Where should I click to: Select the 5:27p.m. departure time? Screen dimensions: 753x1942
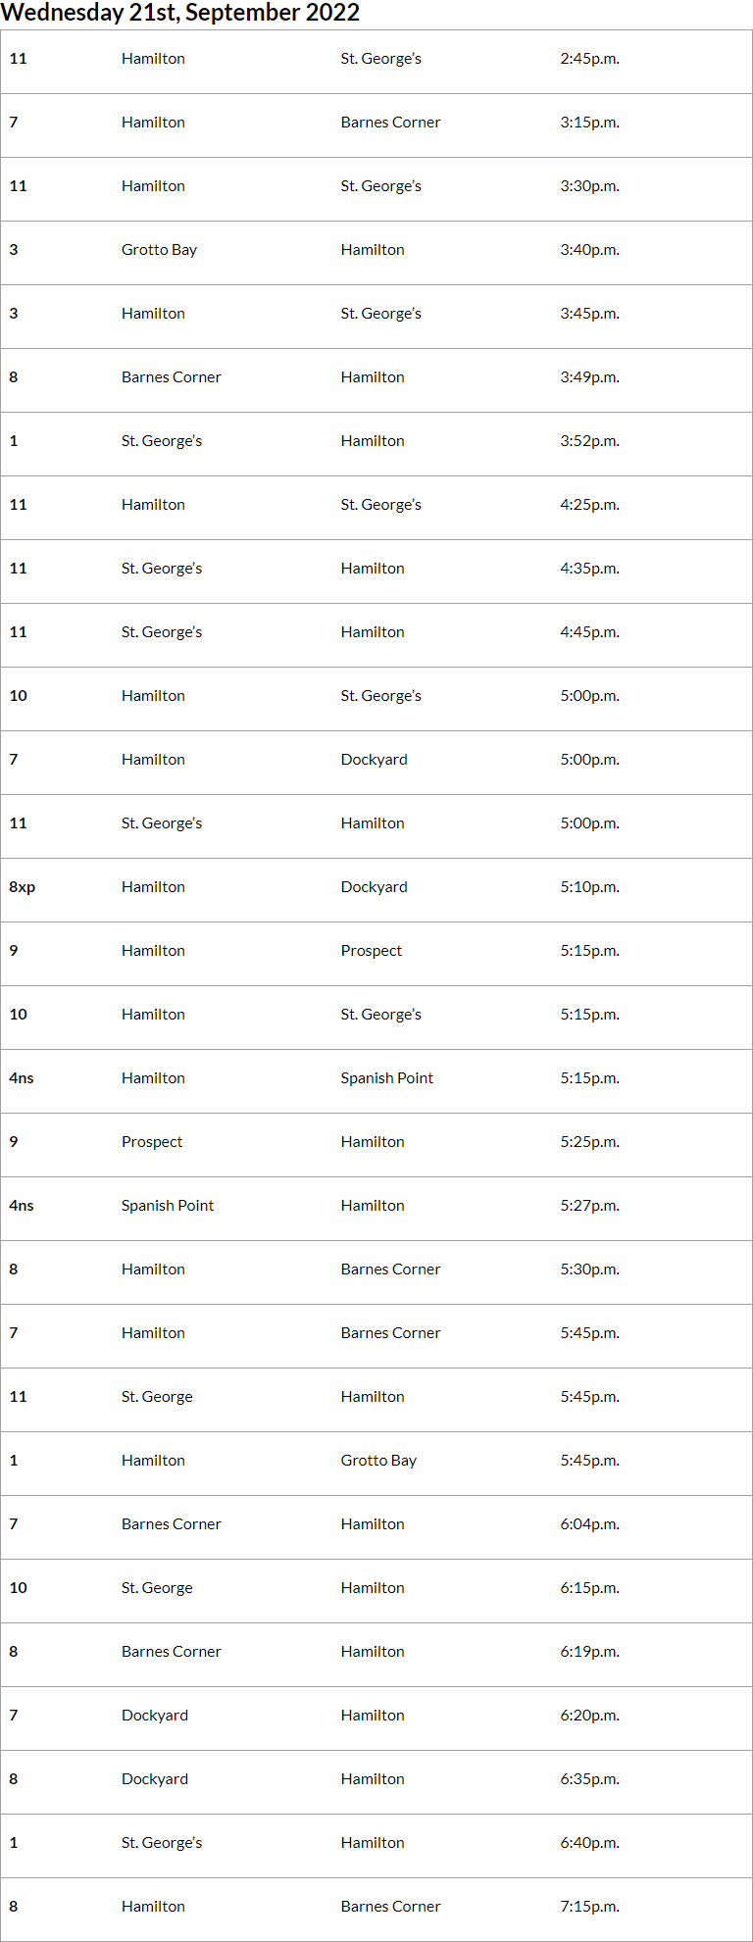click(589, 1206)
